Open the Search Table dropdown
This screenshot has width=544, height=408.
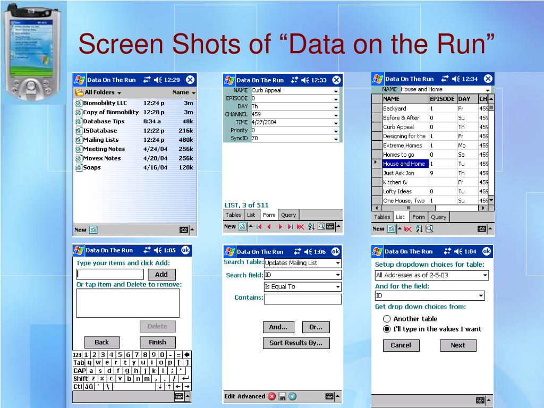(x=337, y=263)
